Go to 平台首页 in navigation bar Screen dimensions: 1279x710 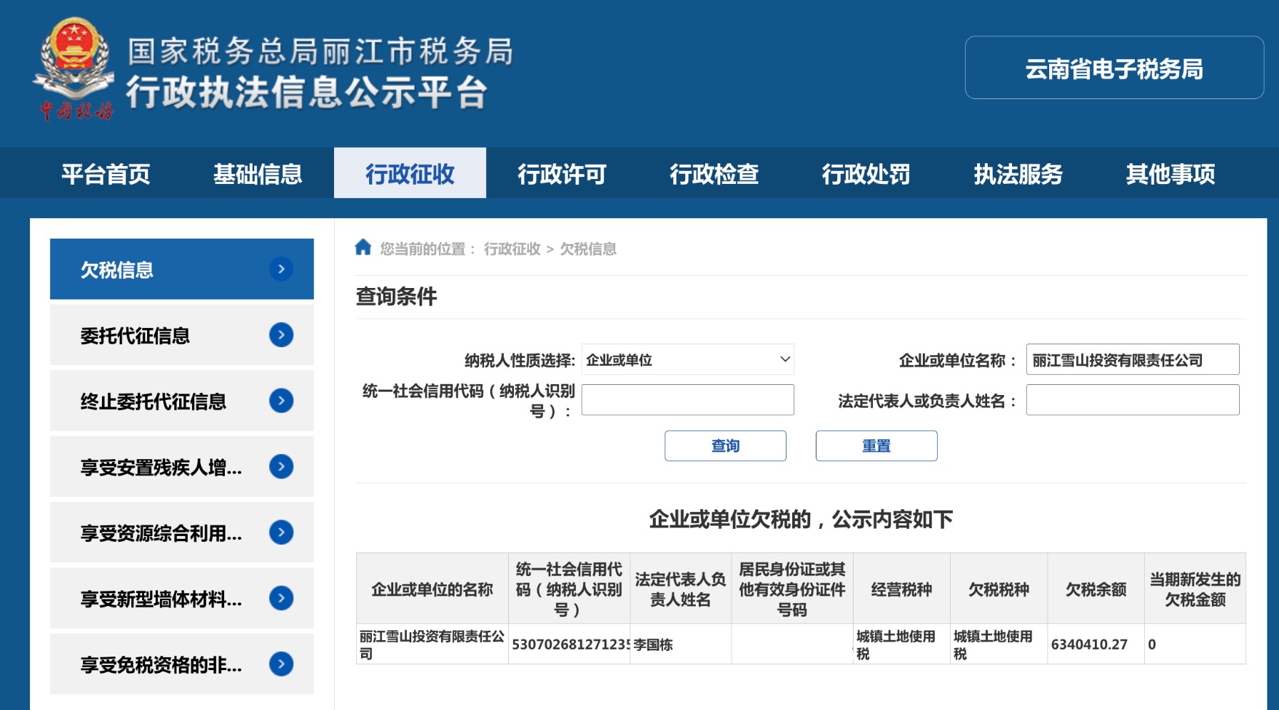(106, 174)
